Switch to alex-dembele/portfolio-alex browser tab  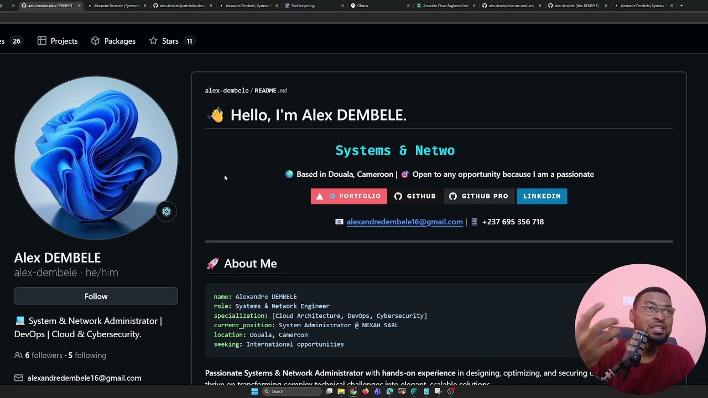[181, 6]
